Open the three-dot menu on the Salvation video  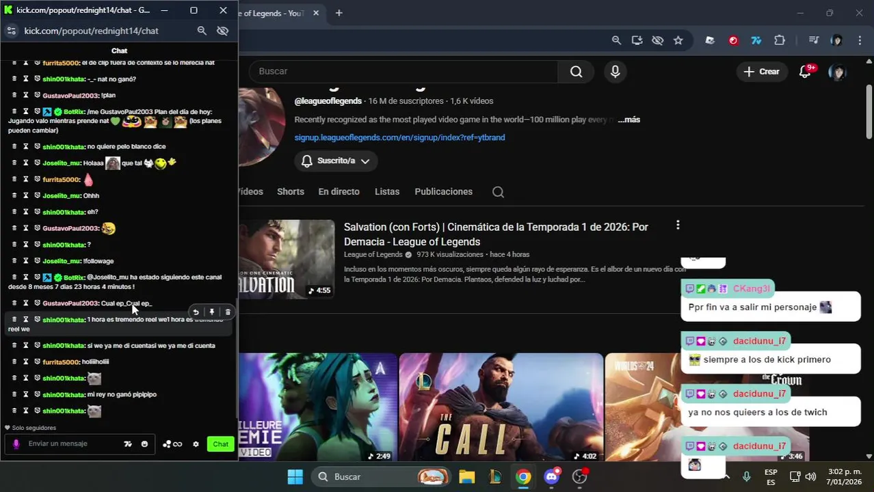coord(678,225)
